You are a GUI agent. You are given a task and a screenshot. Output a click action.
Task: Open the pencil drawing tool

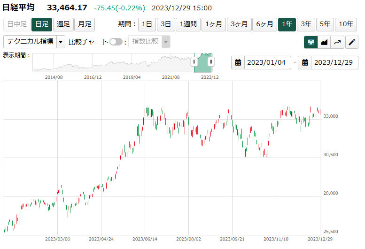tap(351, 42)
